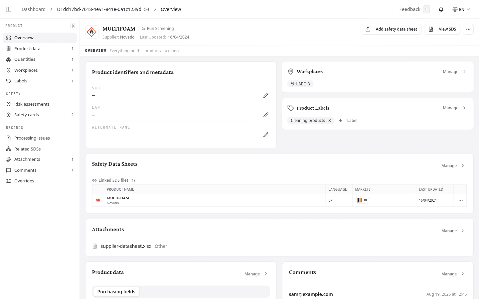Viewport: 479px width, 299px height.
Task: Open the notifications bell
Action: pyautogui.click(x=441, y=9)
